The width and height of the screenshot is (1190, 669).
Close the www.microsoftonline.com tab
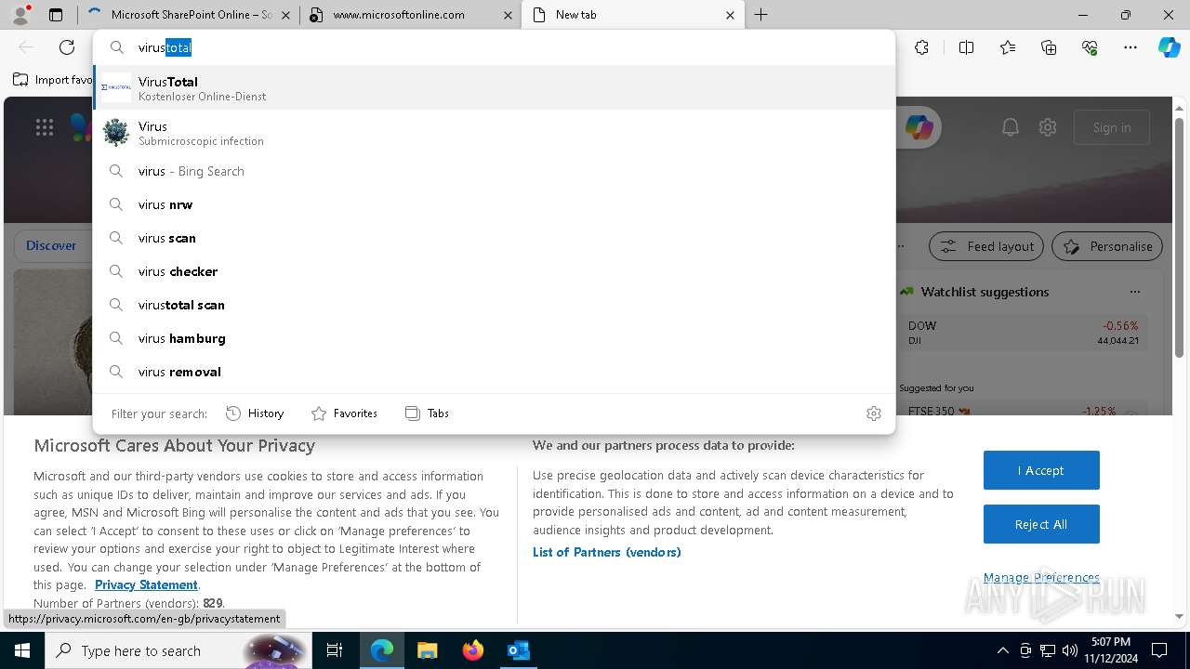tap(507, 15)
